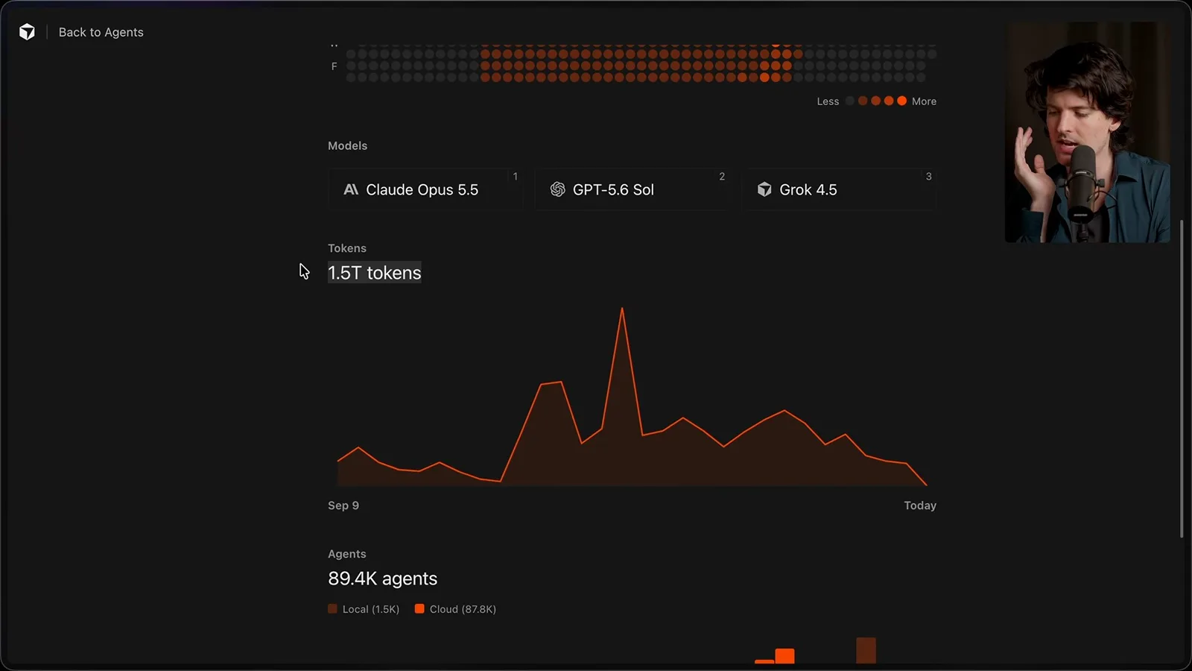Toggle the Cloud (87.8K) legend swatch
Viewport: 1192px width, 671px height.
click(419, 609)
